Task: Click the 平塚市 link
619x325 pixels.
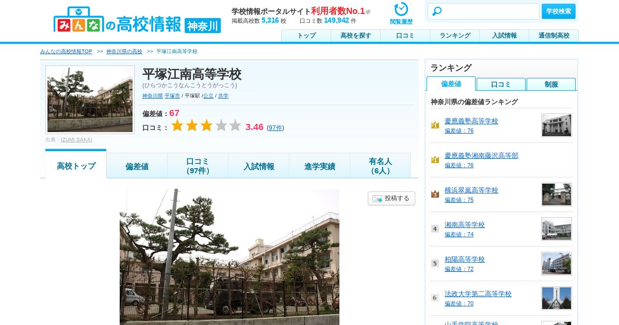Action: click(172, 96)
